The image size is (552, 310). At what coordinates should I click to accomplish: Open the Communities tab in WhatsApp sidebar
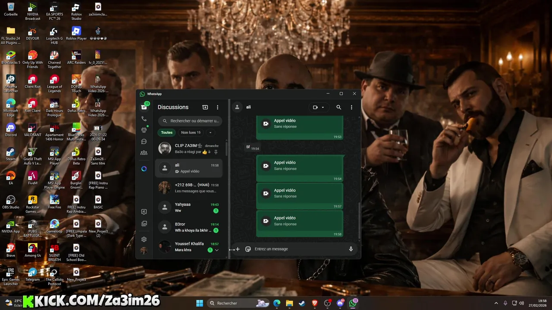[144, 152]
